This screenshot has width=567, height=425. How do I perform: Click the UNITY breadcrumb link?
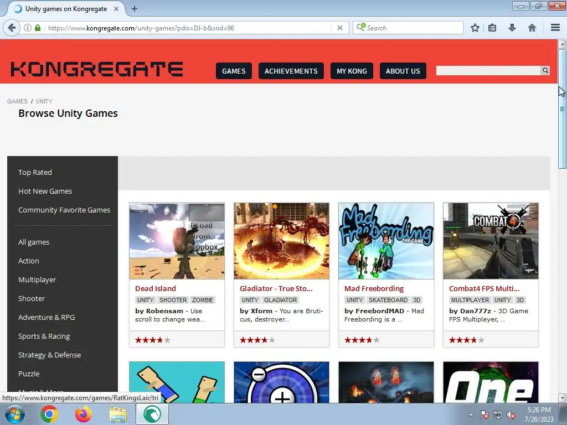44,101
